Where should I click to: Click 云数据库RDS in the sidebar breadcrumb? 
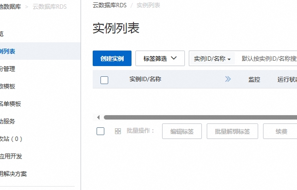pyautogui.click(x=49, y=7)
